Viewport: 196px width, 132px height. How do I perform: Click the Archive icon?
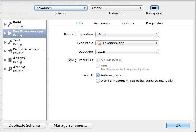10,69
